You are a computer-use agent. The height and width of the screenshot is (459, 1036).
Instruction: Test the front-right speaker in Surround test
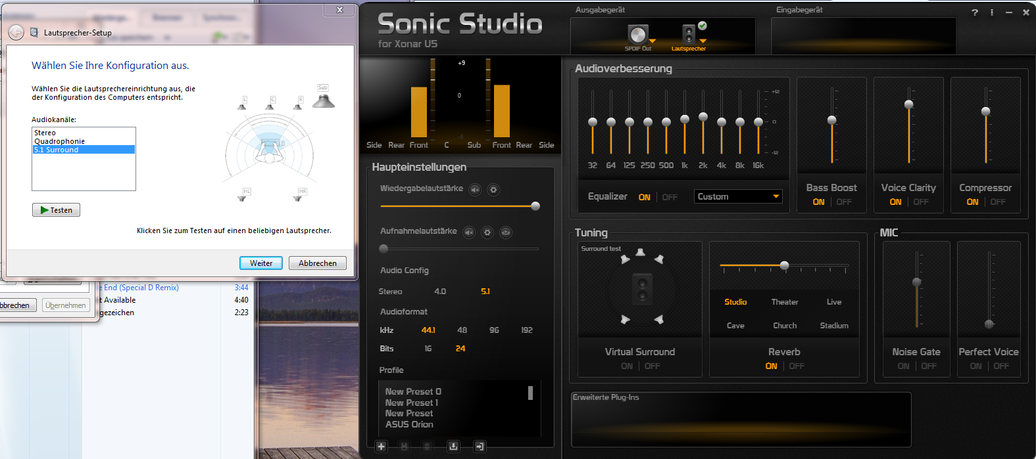click(x=658, y=259)
